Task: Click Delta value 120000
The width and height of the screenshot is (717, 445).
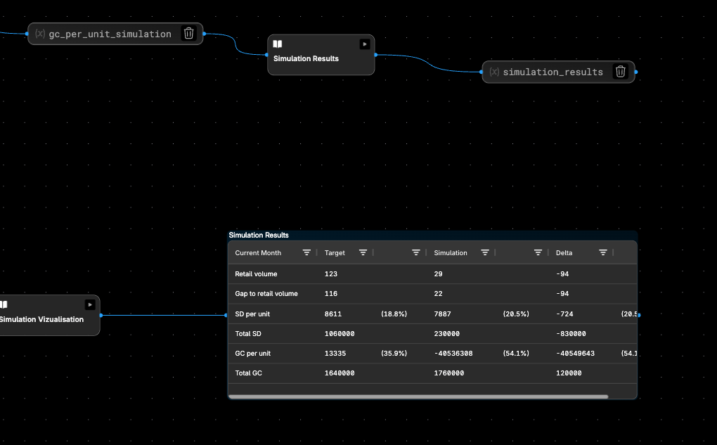Action: [x=569, y=373]
